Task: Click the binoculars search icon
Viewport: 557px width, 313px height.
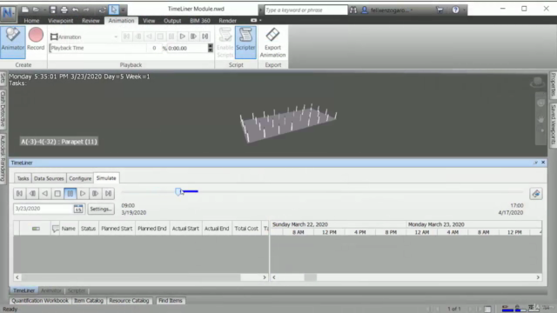Action: tap(353, 10)
